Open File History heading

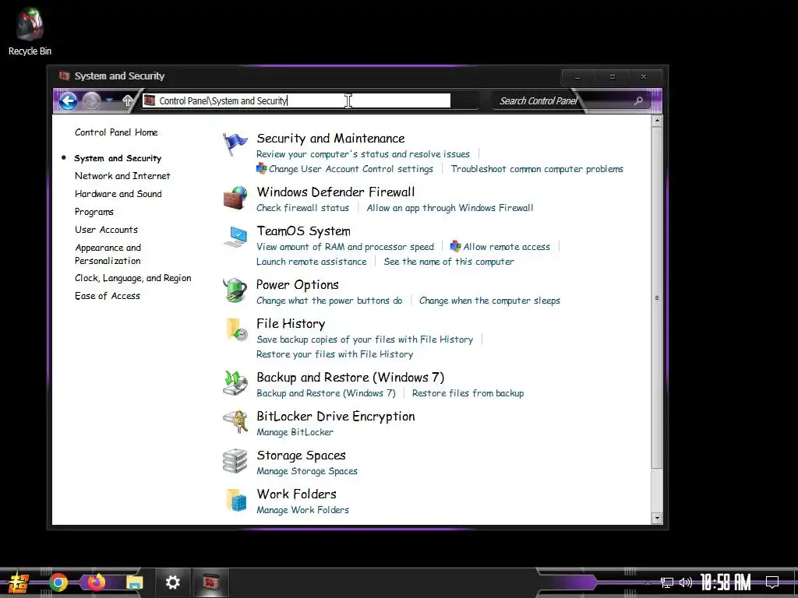(291, 324)
